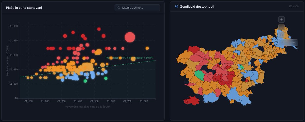Zoom in the map with plus button
305x122 pixels.
tap(281, 19)
